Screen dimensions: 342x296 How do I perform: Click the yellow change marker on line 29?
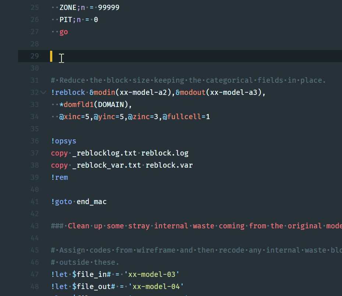51,56
